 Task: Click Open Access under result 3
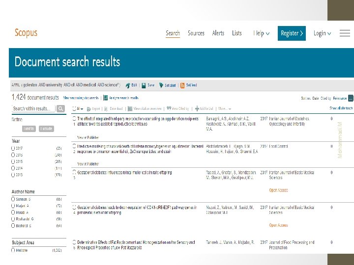278,190
